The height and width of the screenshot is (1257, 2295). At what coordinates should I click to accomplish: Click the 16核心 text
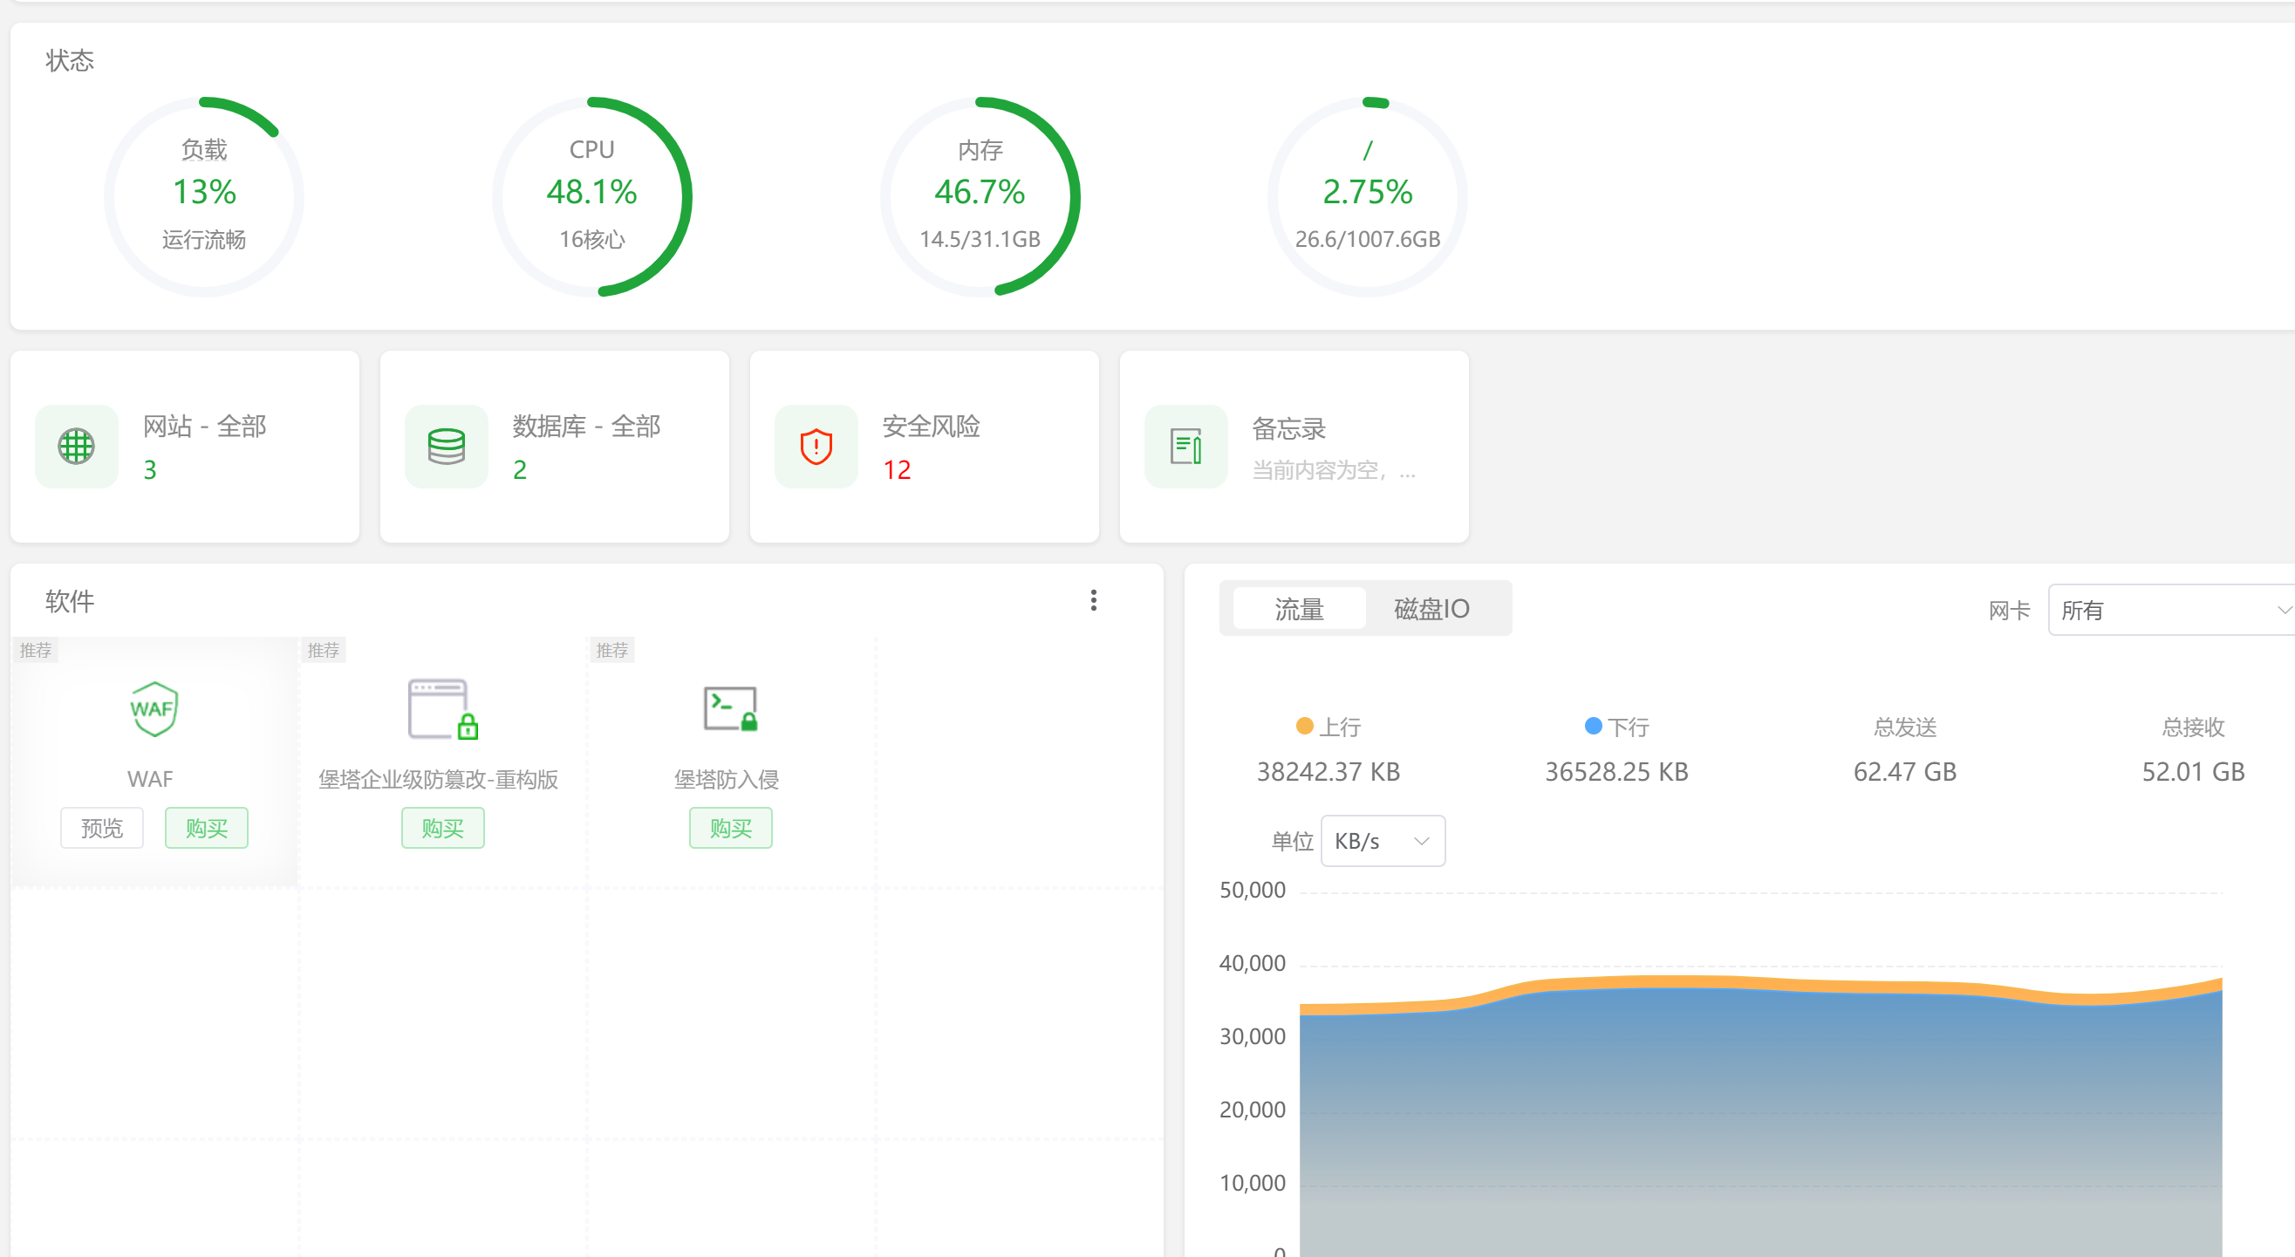592,239
